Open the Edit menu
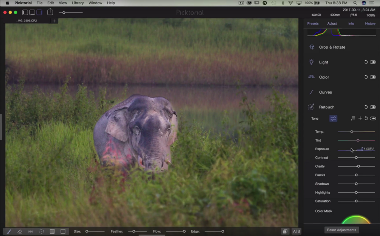 point(50,3)
